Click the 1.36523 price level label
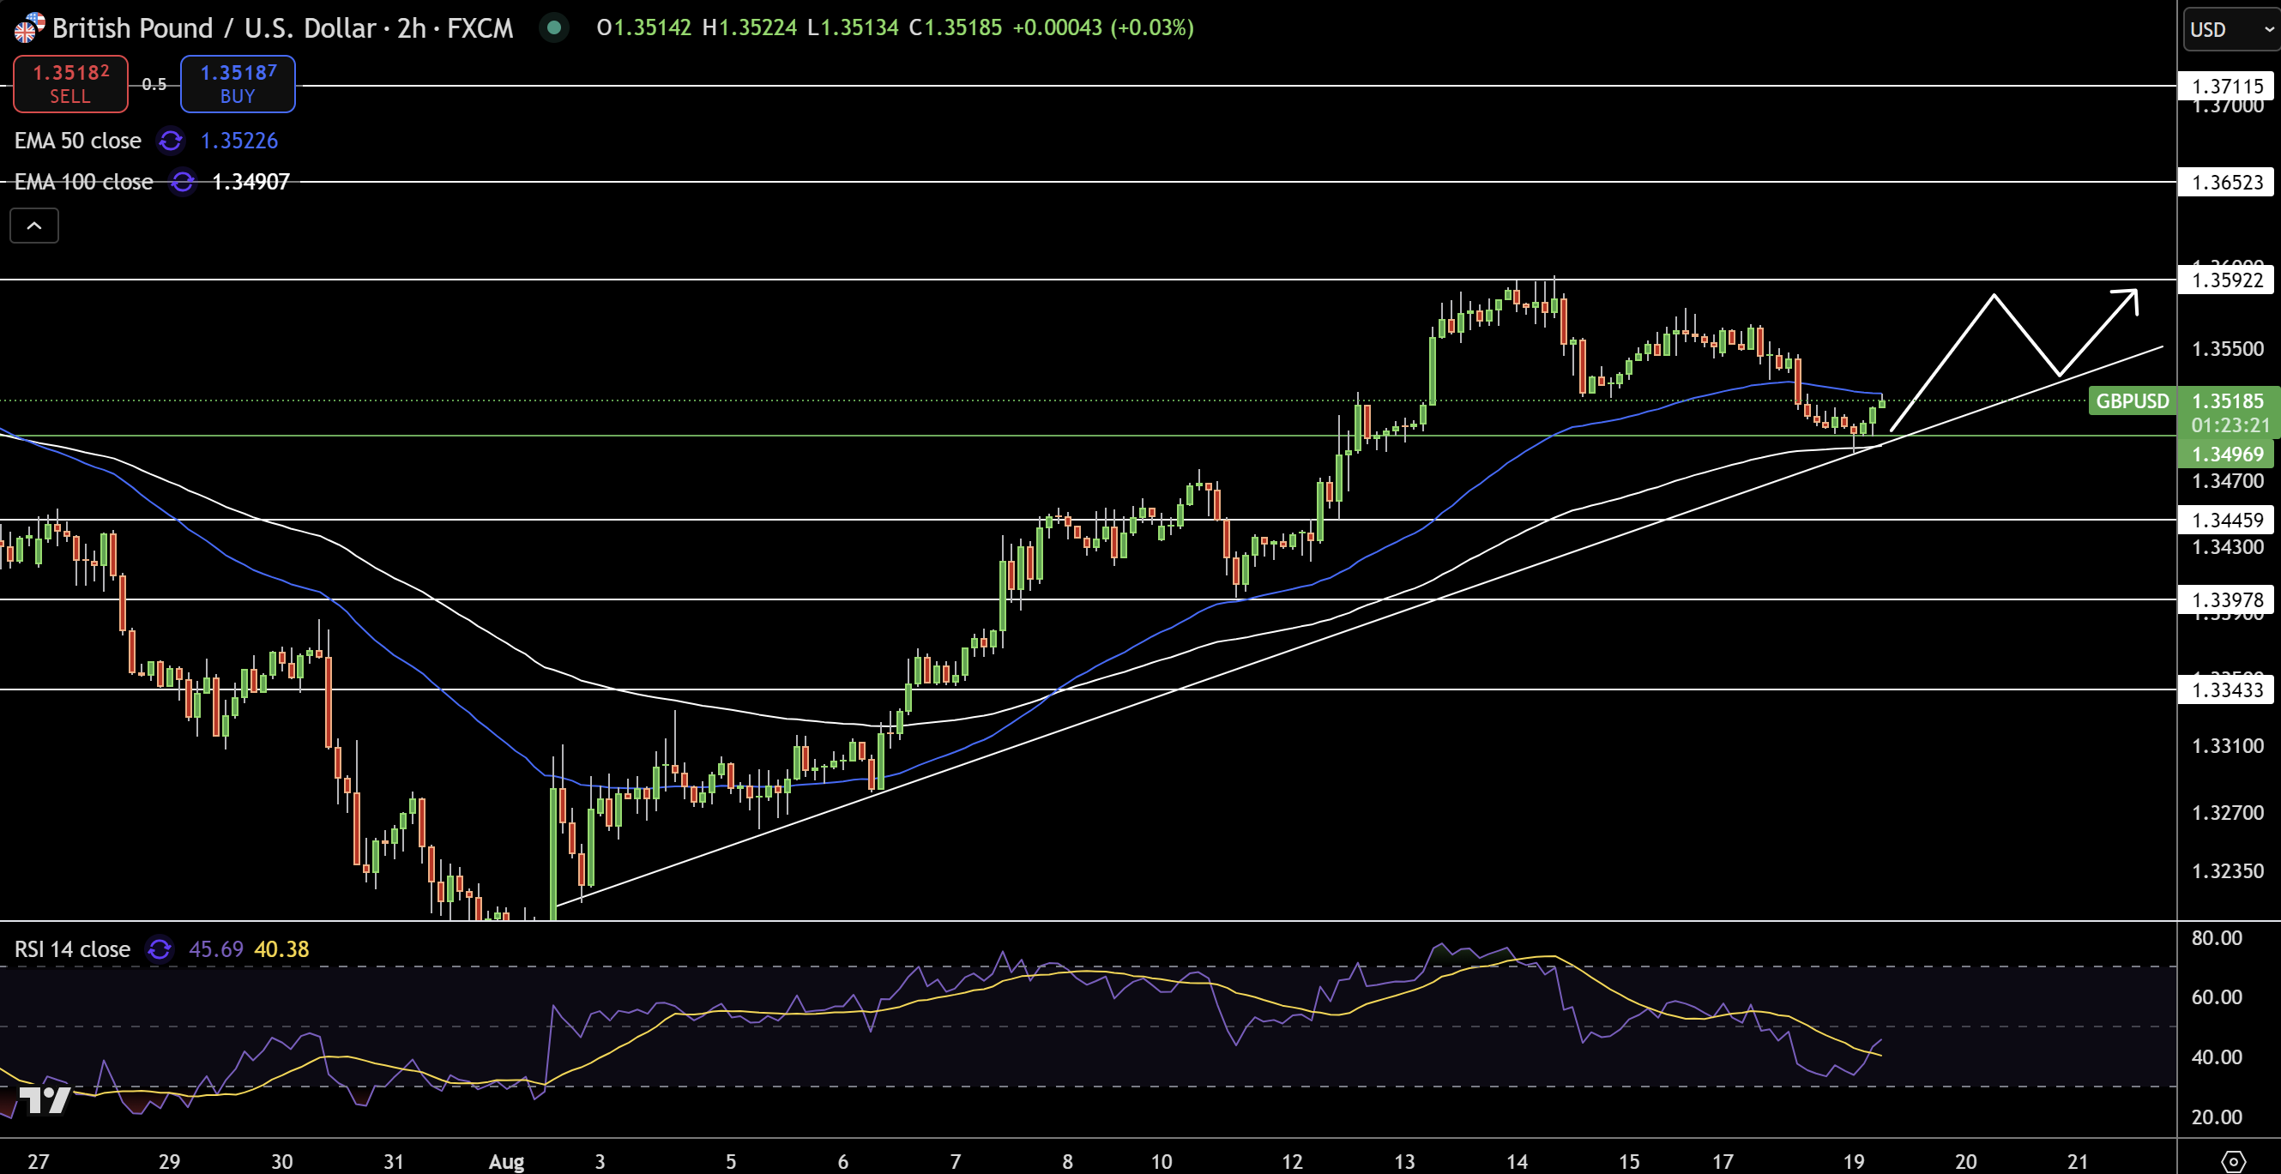The image size is (2281, 1174). [2227, 183]
